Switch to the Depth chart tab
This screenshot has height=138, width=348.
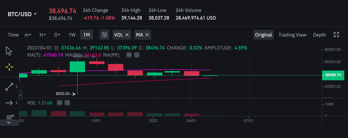click(319, 35)
